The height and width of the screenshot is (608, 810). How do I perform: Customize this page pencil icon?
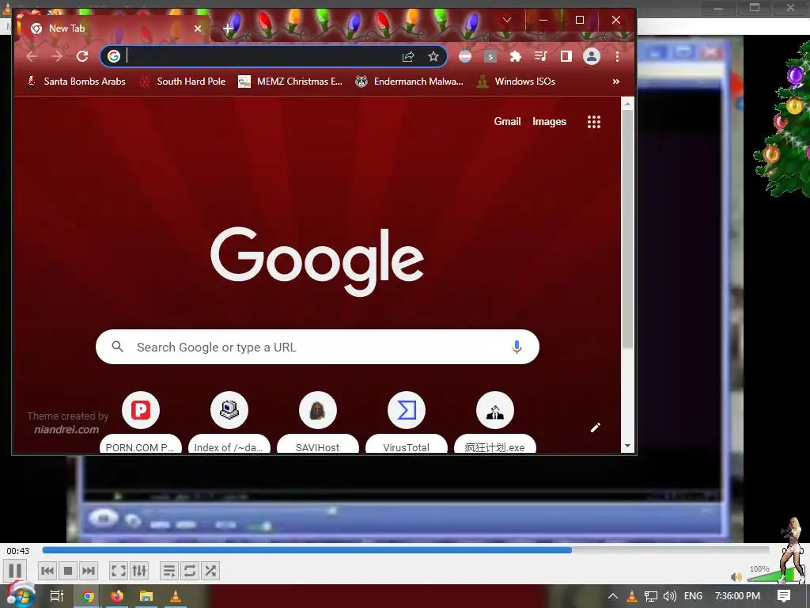595,427
